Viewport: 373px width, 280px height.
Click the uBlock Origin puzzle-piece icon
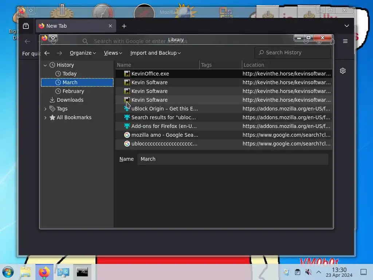tap(127, 109)
